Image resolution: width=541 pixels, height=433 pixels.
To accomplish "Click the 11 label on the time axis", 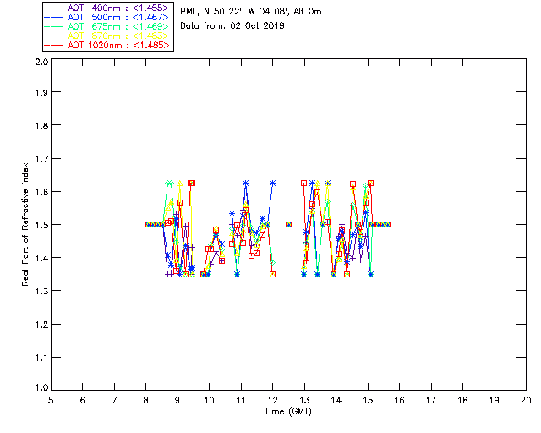I will 241,400.
